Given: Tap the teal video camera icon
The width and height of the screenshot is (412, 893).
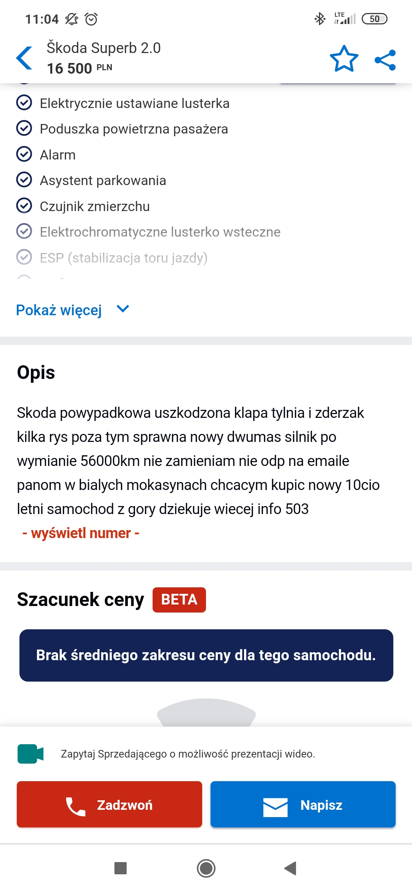Looking at the screenshot, I should pos(31,754).
